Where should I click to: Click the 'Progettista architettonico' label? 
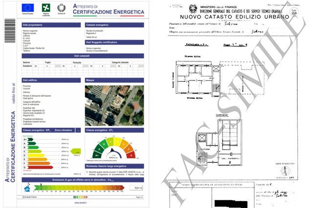[x=33, y=119]
